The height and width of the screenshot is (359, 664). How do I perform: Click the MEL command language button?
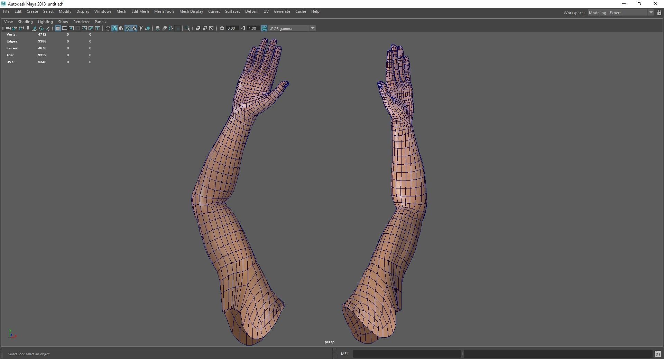pyautogui.click(x=344, y=354)
